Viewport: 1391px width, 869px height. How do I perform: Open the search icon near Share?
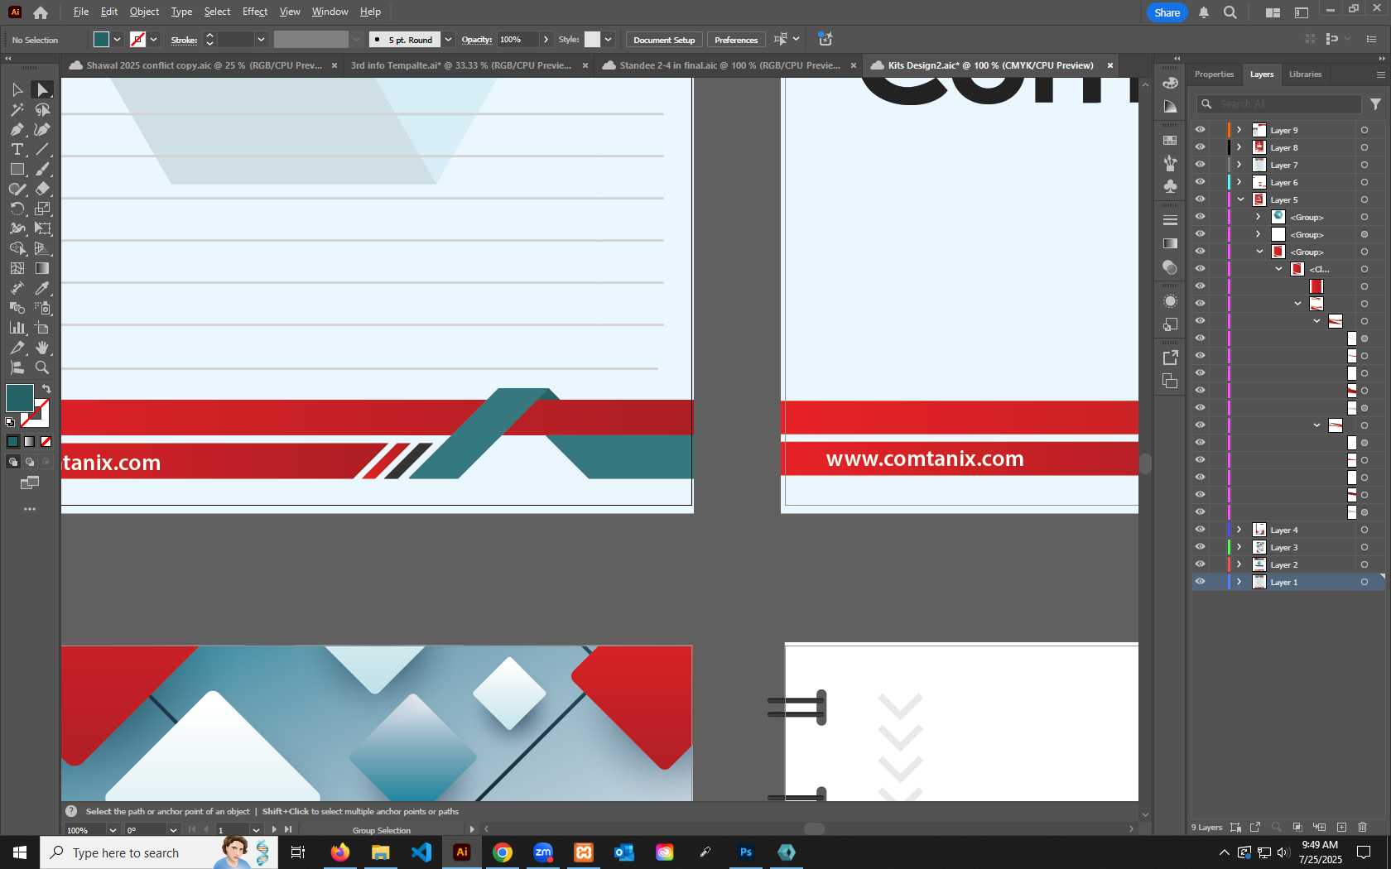pyautogui.click(x=1230, y=12)
